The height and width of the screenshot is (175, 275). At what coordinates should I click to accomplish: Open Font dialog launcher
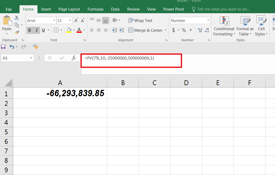pyautogui.click(x=84, y=40)
